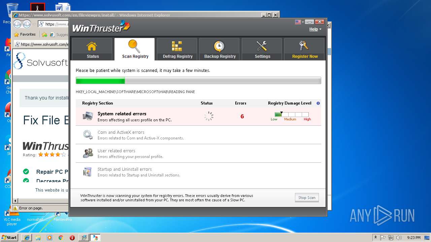
Task: Expand the Help dropdown menu
Action: pyautogui.click(x=315, y=29)
